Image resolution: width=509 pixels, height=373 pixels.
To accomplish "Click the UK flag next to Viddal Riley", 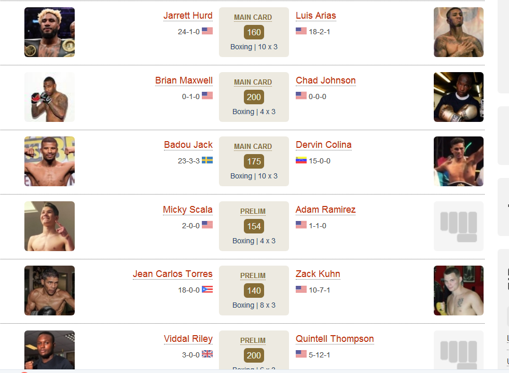I will tap(207, 354).
